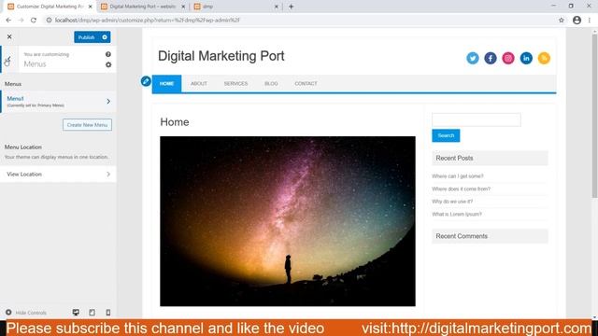Close the Customizer with the X icon
Image resolution: width=598 pixels, height=336 pixels.
(9, 36)
